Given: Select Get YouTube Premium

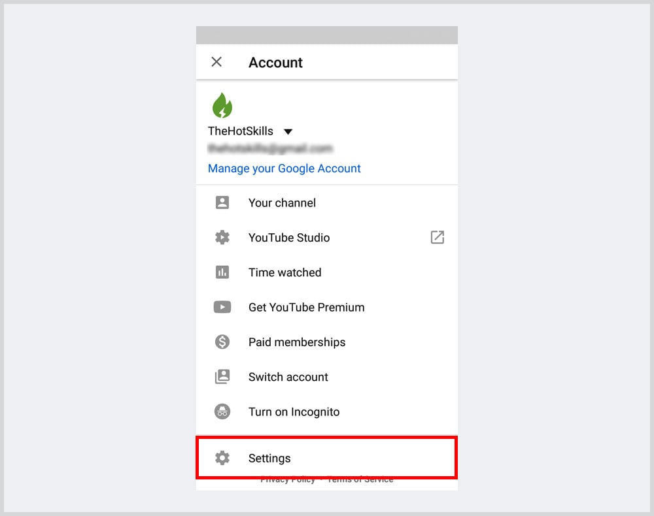Looking at the screenshot, I should click(327, 308).
